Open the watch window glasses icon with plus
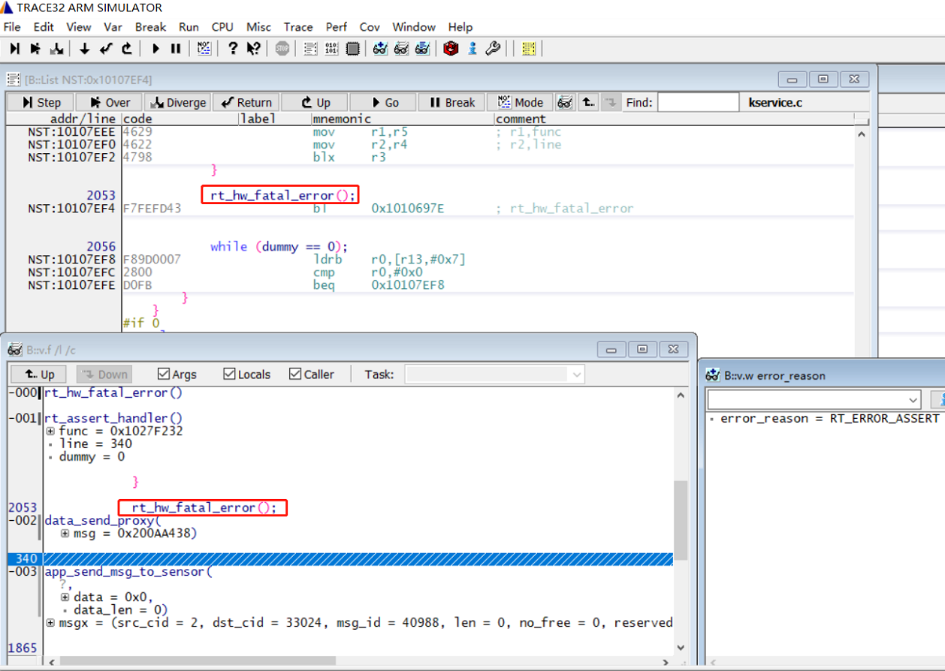The height and width of the screenshot is (671, 945). (x=380, y=49)
